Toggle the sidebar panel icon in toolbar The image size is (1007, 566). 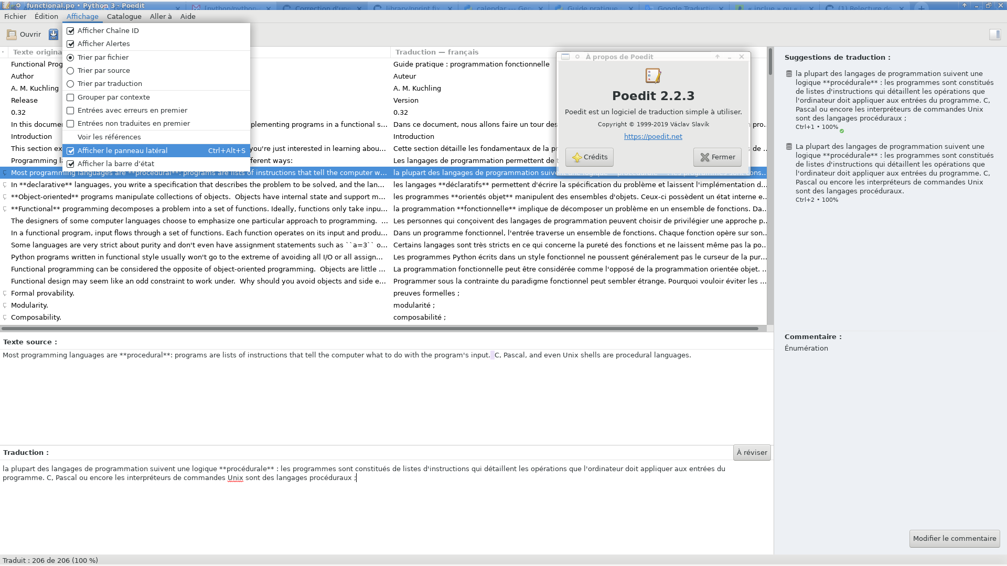(x=994, y=35)
